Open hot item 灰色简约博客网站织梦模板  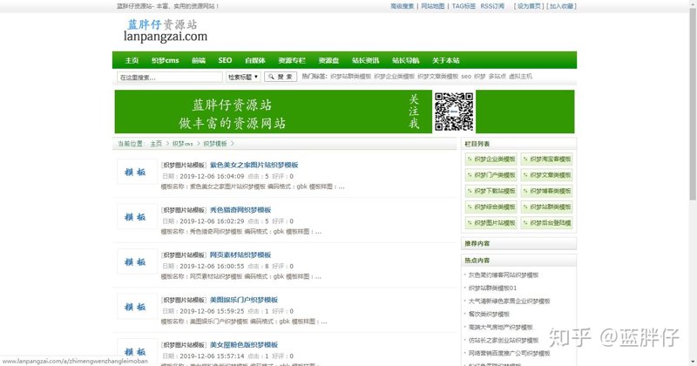pos(504,275)
